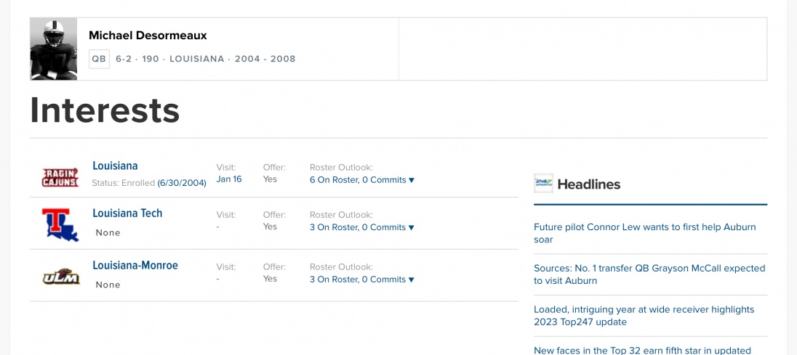
Task: Open the Grayson McCall transfer QB headline
Action: (x=649, y=274)
